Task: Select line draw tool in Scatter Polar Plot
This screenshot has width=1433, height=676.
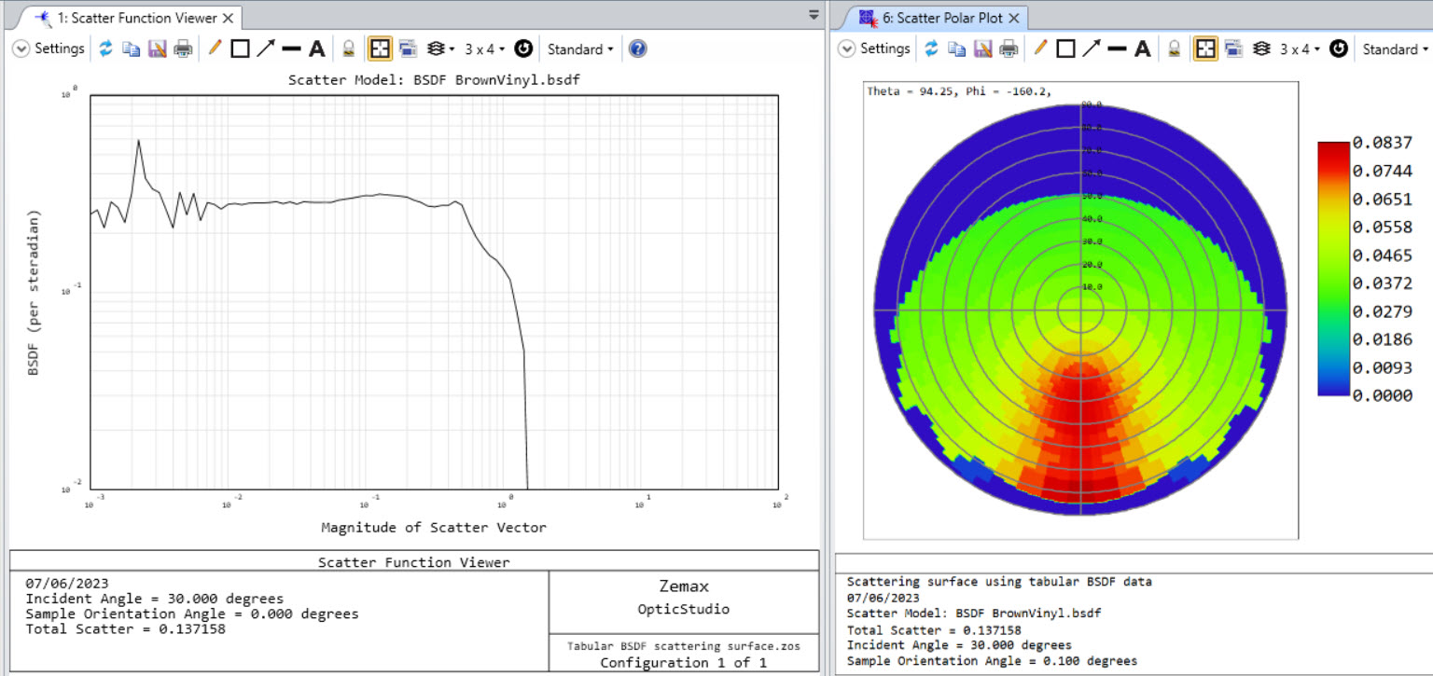Action: (x=1117, y=48)
